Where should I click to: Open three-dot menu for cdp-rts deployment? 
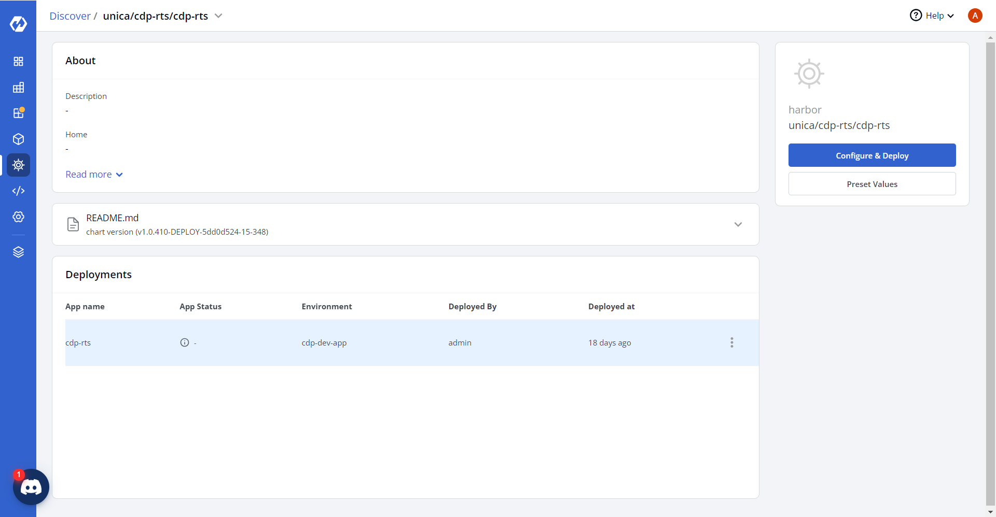coord(732,342)
